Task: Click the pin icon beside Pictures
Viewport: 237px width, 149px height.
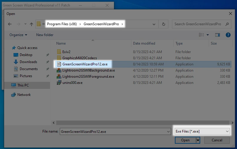Action: [x=48, y=76]
